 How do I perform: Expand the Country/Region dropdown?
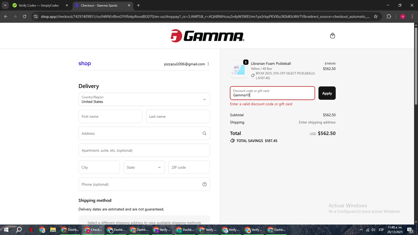click(144, 99)
